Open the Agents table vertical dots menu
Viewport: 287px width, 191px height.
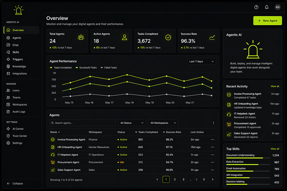[x=213, y=123]
